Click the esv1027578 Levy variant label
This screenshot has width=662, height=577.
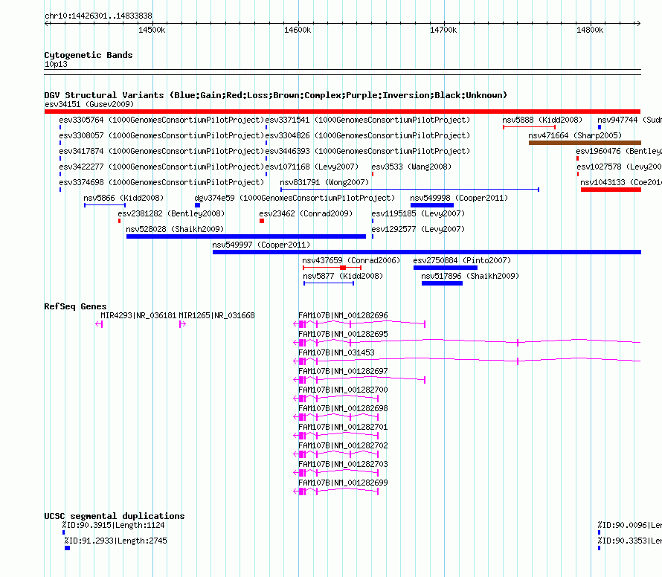[619, 167]
